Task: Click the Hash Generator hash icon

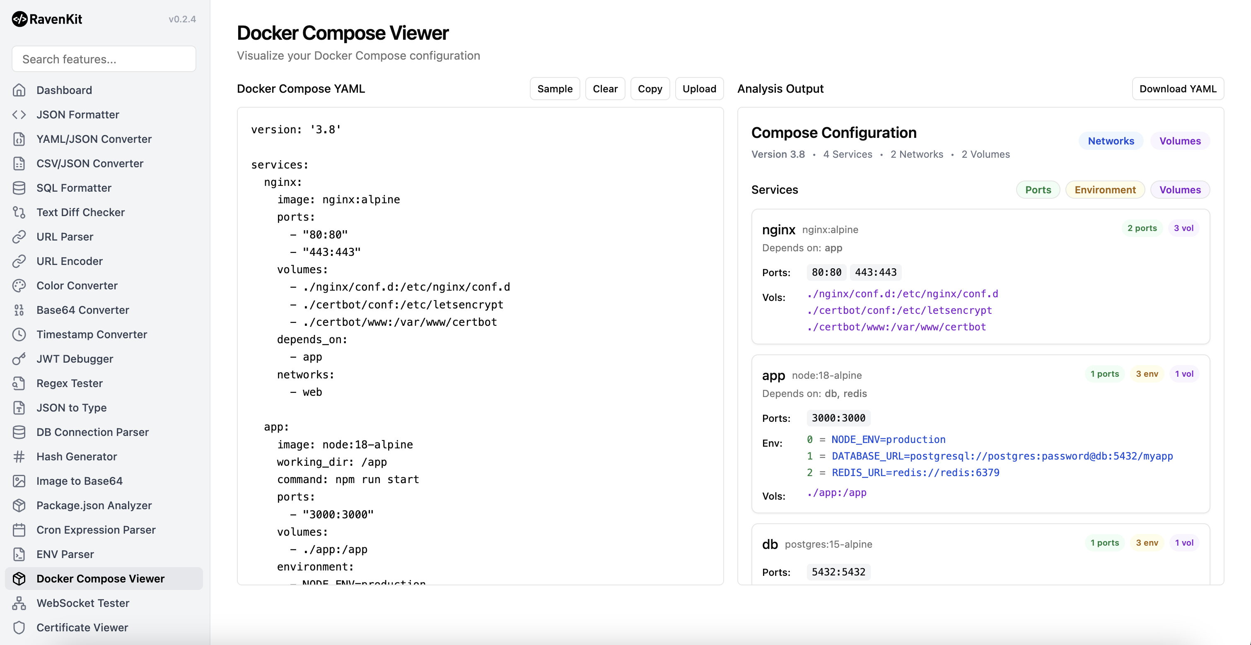Action: click(x=19, y=457)
